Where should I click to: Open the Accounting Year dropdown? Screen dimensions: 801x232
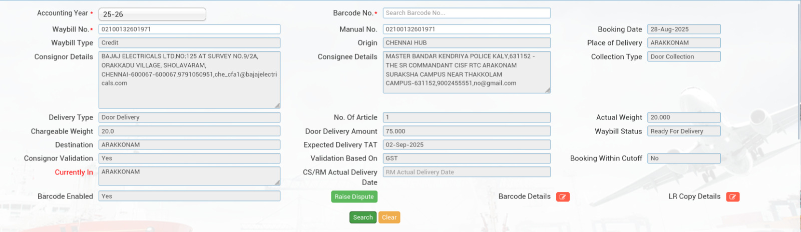152,14
